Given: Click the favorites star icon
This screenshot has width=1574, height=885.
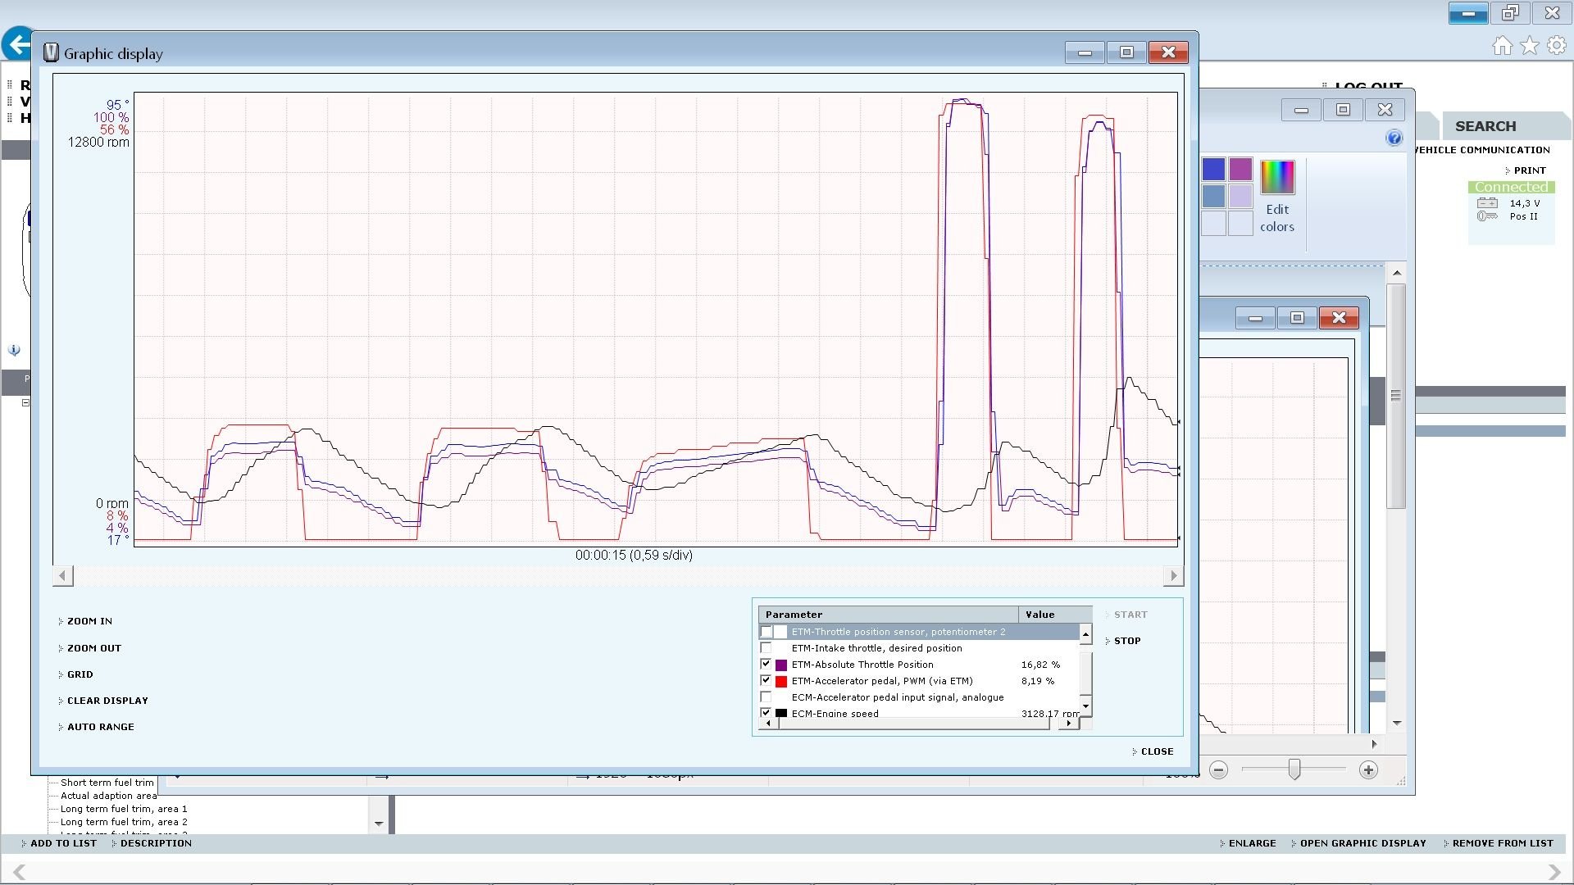Looking at the screenshot, I should tap(1530, 46).
